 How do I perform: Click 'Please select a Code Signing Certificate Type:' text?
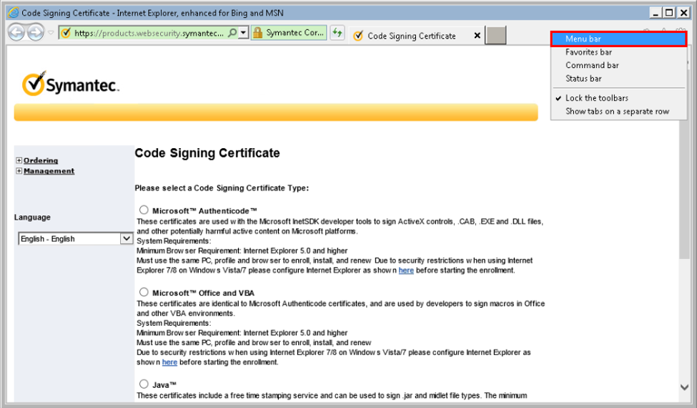pyautogui.click(x=222, y=188)
